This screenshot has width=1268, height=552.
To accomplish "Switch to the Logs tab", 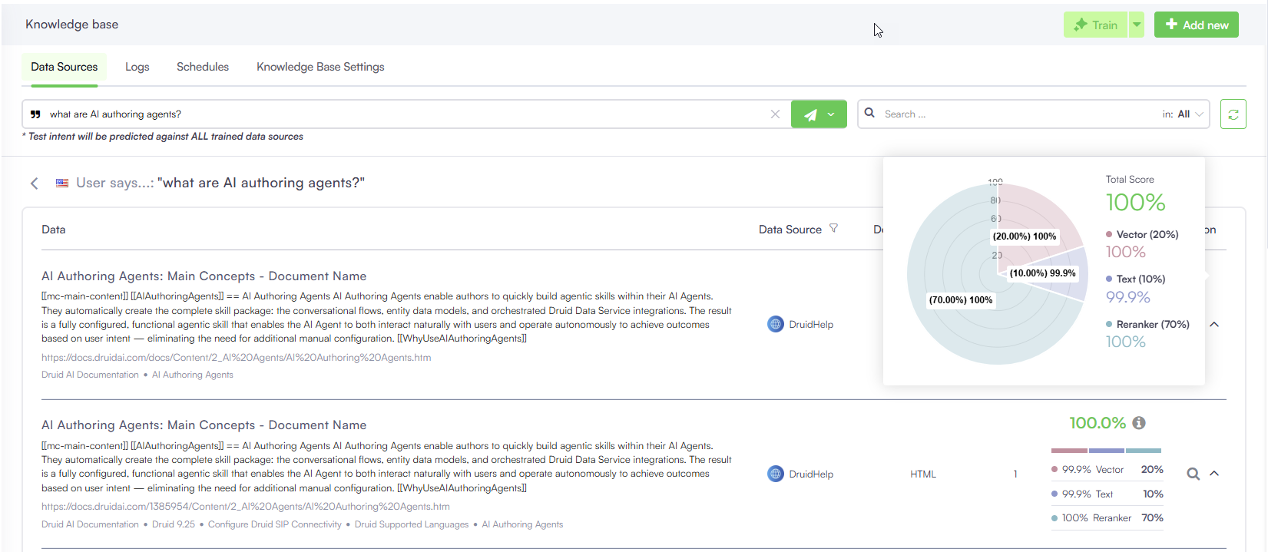I will [137, 67].
